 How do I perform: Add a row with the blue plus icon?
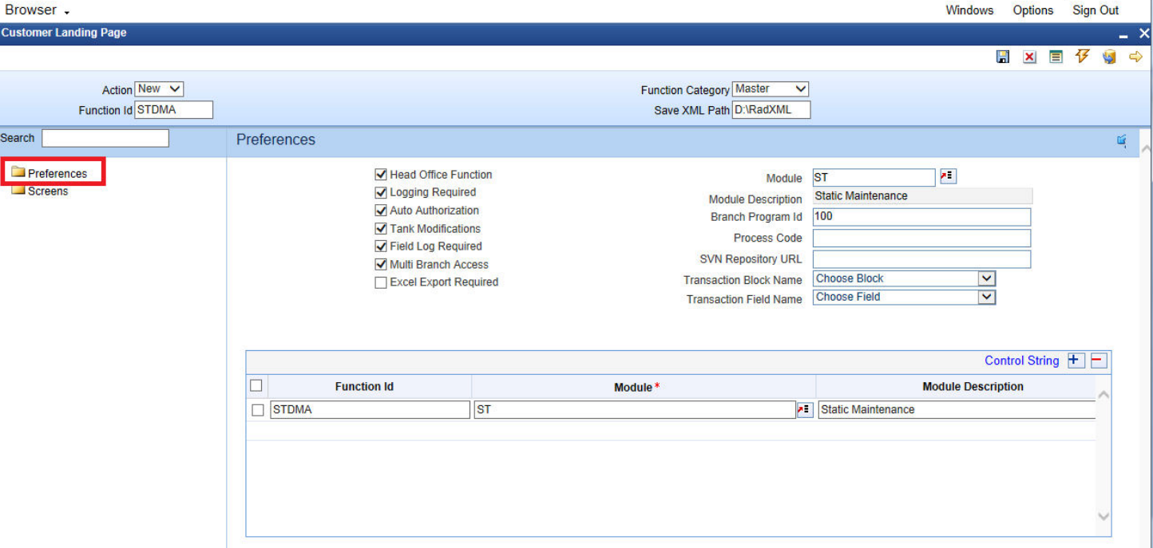(1076, 361)
